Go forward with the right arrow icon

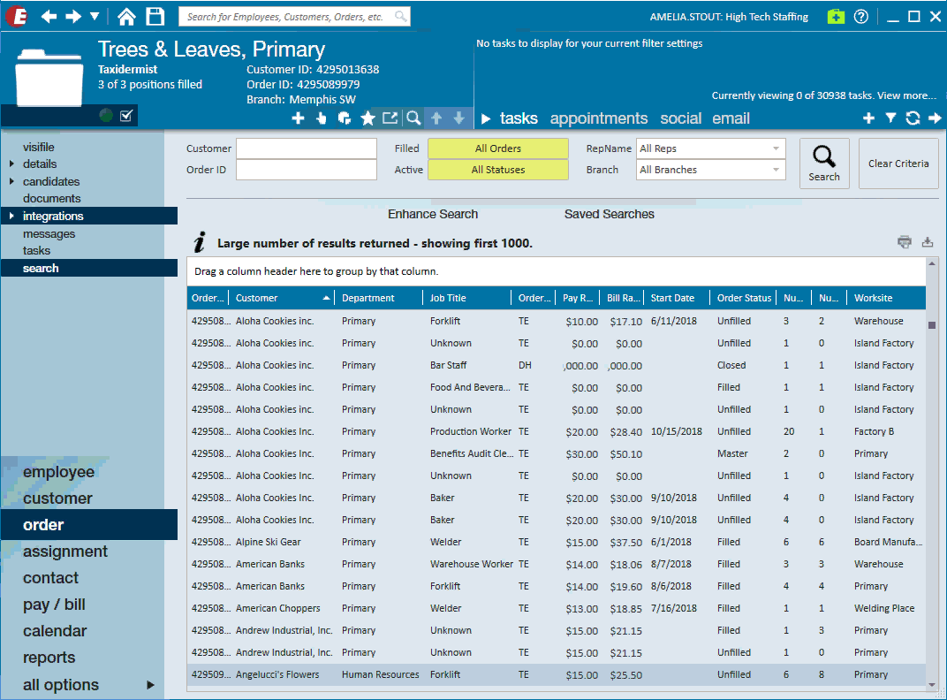tap(73, 16)
